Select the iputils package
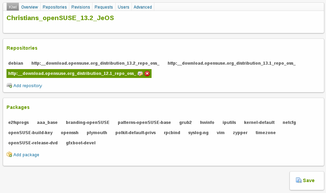The image size is (326, 193). 229,123
